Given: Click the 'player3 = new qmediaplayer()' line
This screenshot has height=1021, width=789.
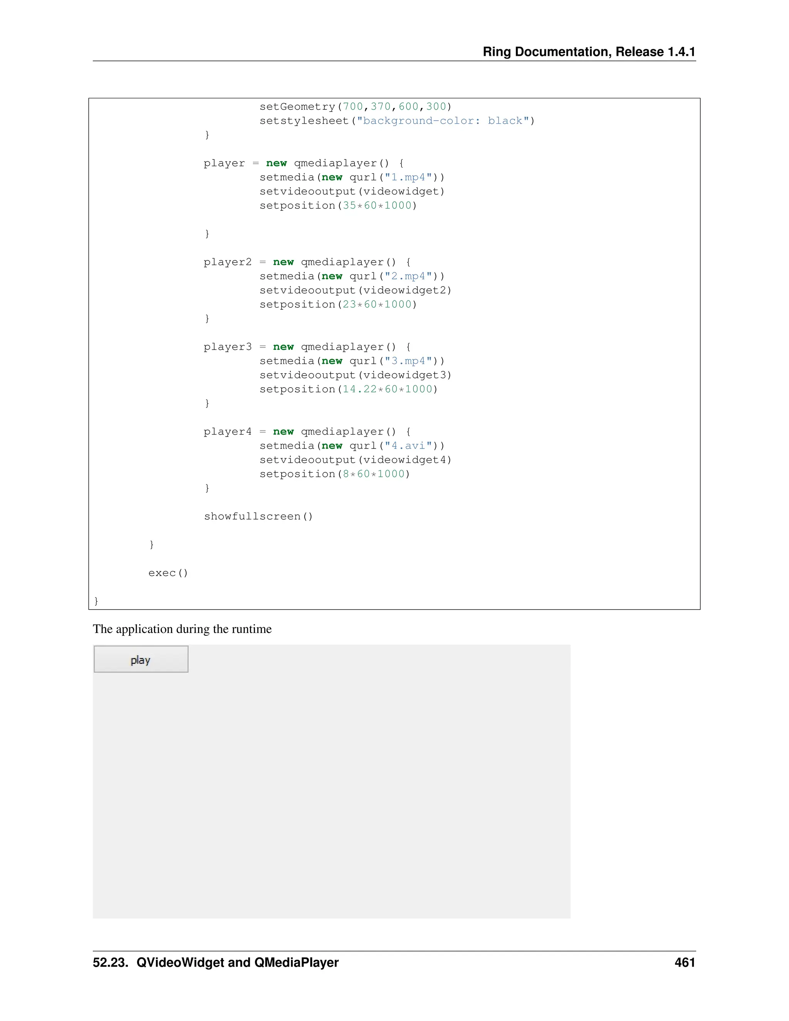Looking at the screenshot, I should (307, 347).
